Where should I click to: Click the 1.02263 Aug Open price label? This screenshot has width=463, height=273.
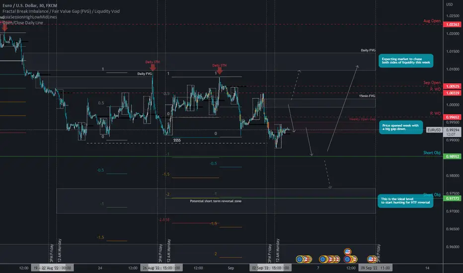tap(453, 24)
